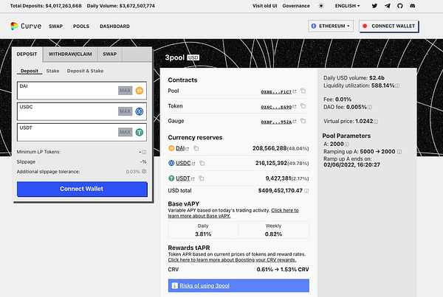Click the Weekly 0.82% vAPY cell
The image size is (443, 297).
[273, 230]
